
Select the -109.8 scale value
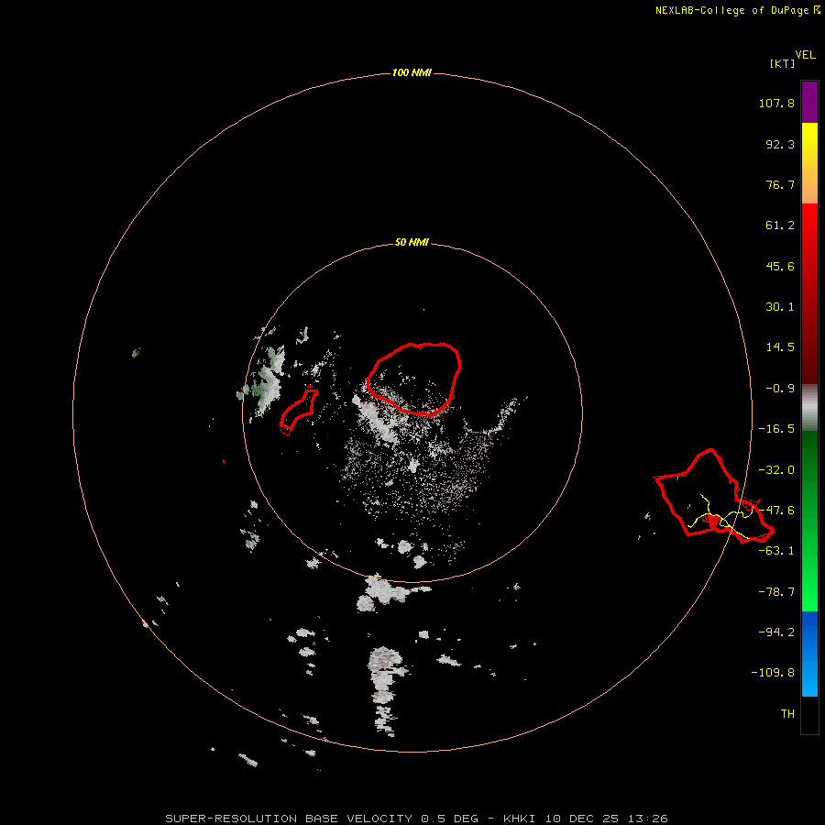coord(773,673)
